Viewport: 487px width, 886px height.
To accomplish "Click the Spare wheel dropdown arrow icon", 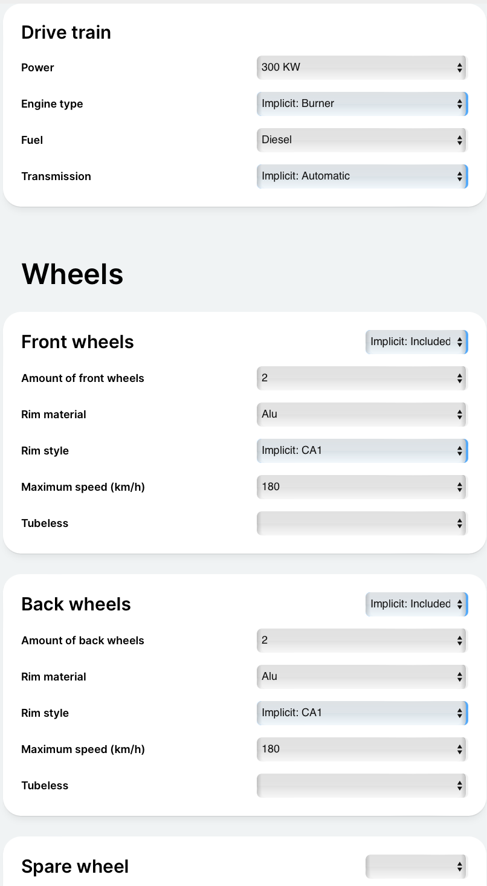I will [x=460, y=867].
